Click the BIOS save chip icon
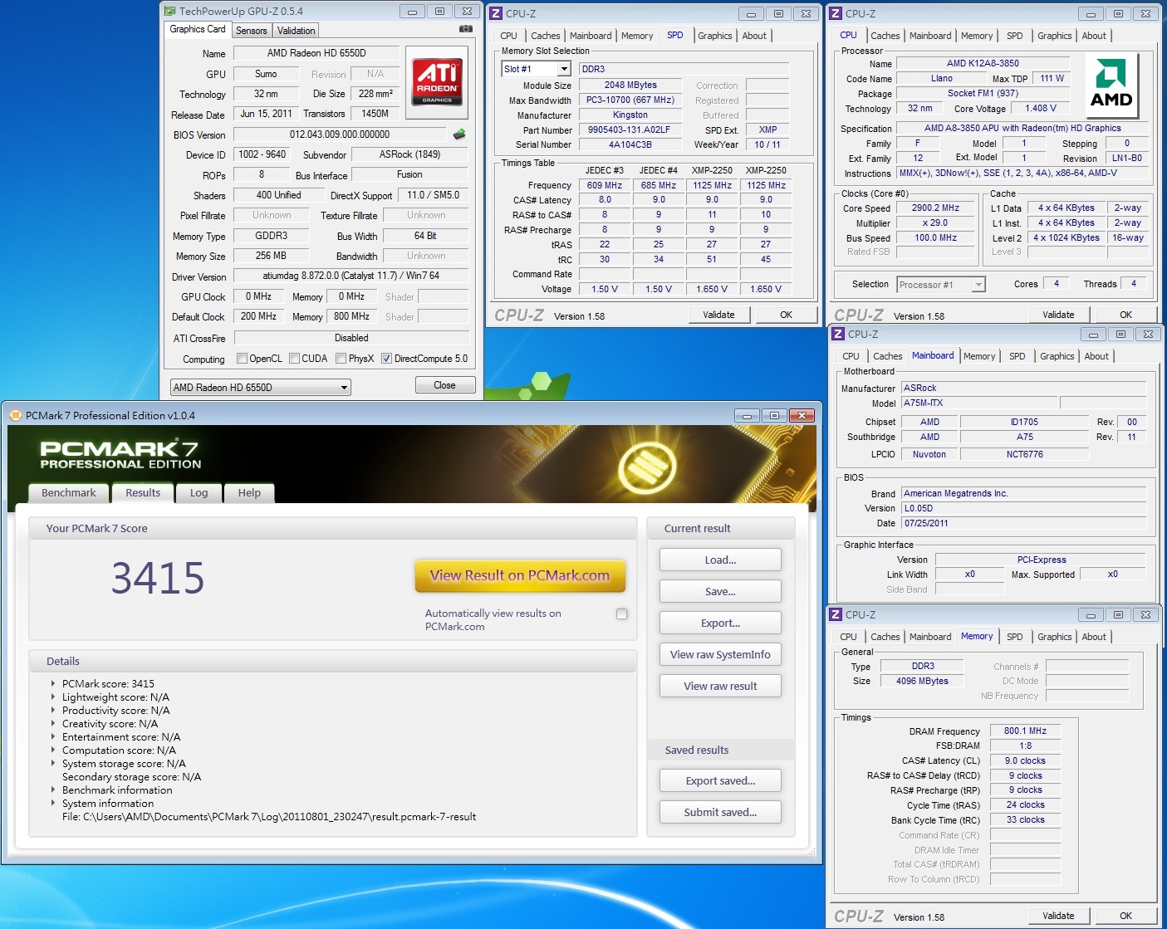The height and width of the screenshot is (929, 1167). point(459,134)
